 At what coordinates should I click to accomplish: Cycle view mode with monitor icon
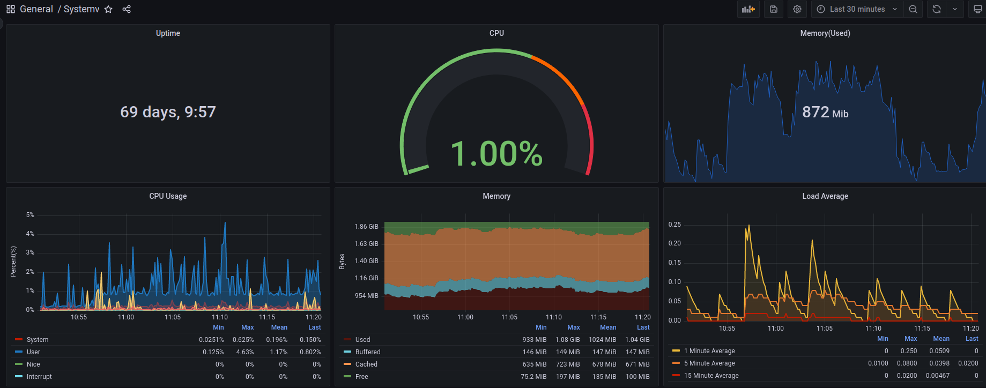[977, 9]
